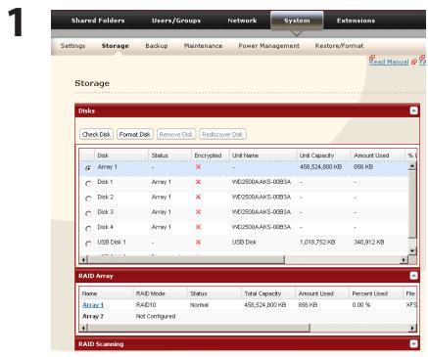Click the Array 2 row name

pyautogui.click(x=93, y=316)
